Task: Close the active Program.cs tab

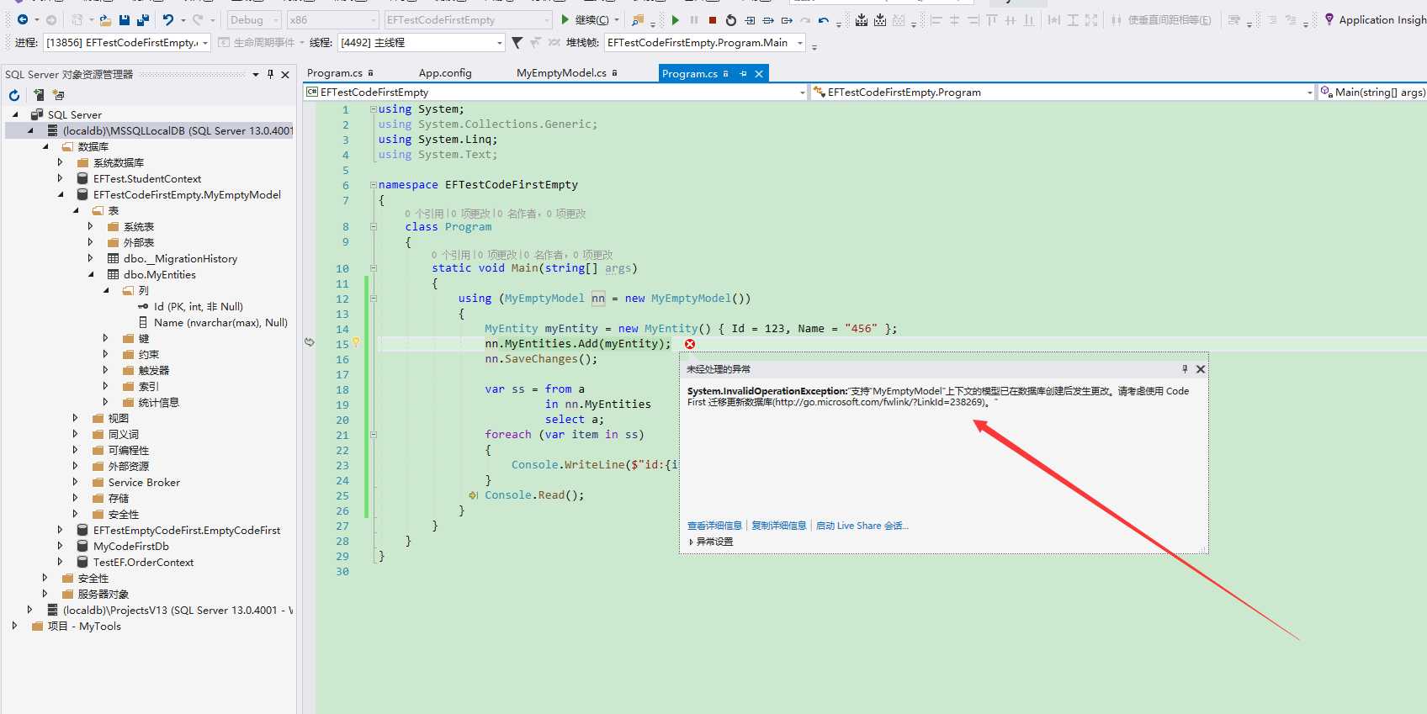Action: coord(759,74)
